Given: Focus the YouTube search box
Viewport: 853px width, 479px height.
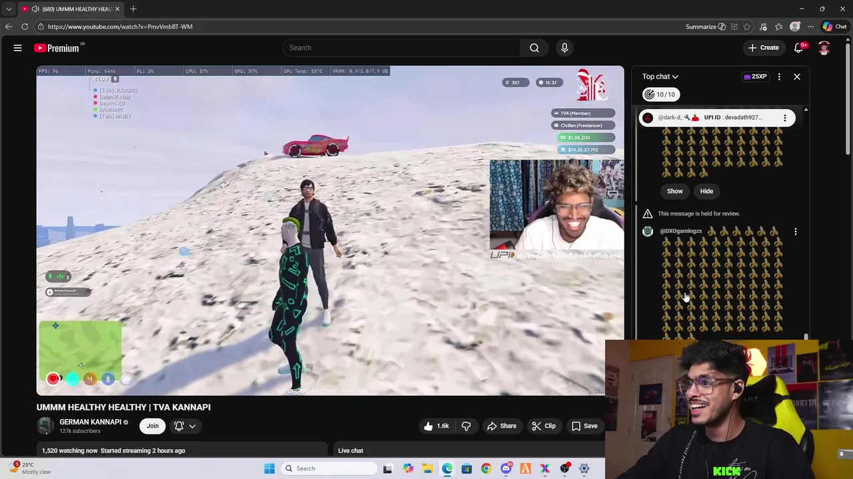Looking at the screenshot, I should 402,48.
